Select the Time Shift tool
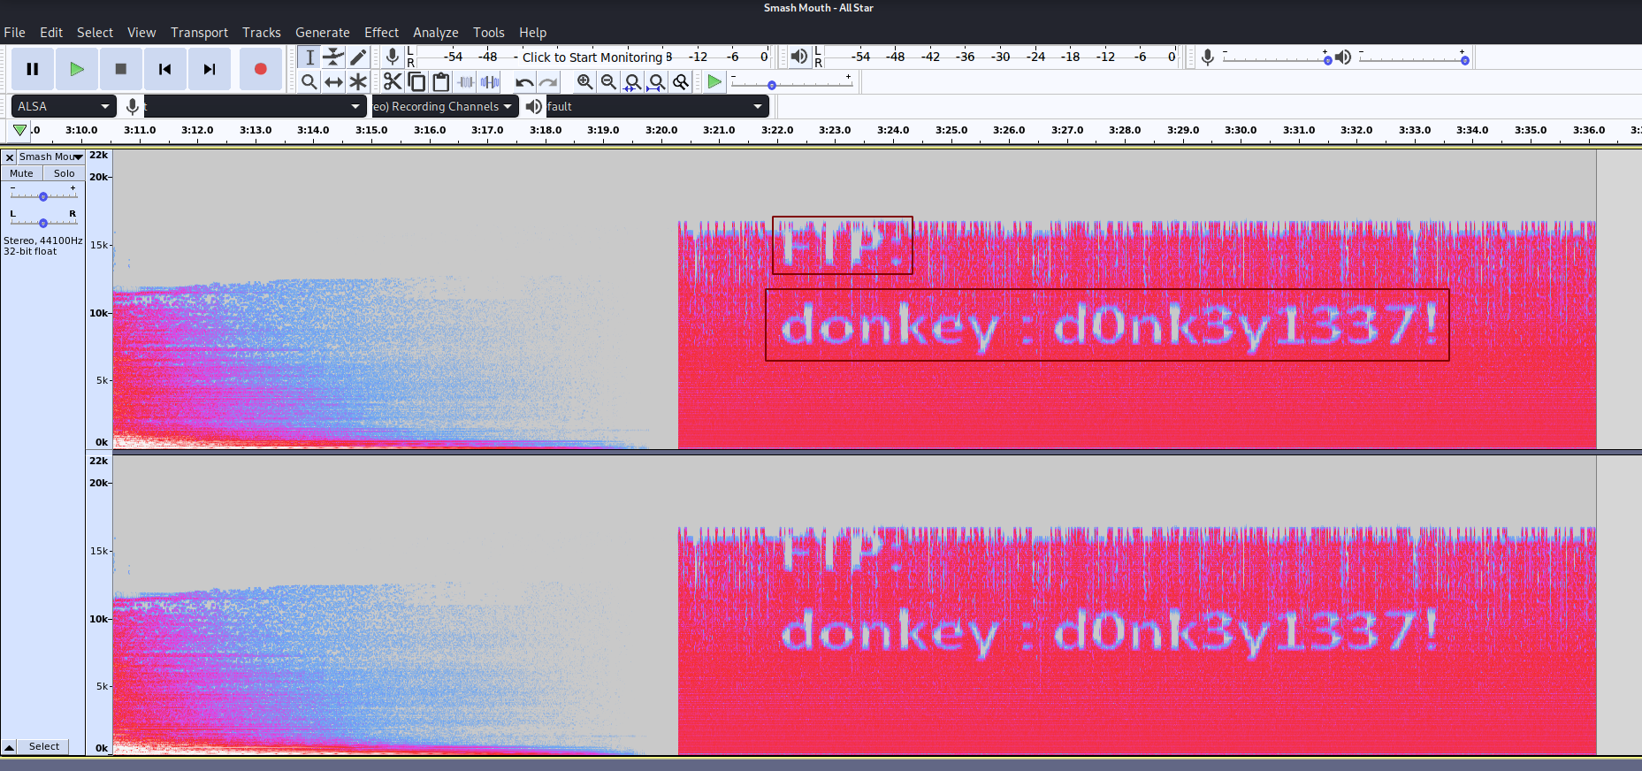Screen dimensions: 1642x771 333,82
